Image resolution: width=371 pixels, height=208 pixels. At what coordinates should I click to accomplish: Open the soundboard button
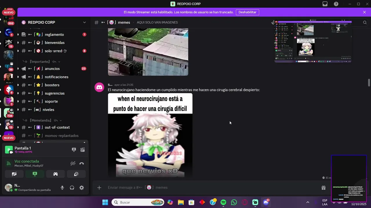tap(76, 174)
